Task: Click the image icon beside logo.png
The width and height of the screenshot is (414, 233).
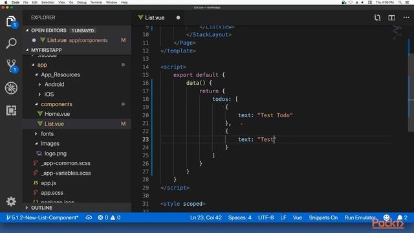Action: (x=39, y=153)
